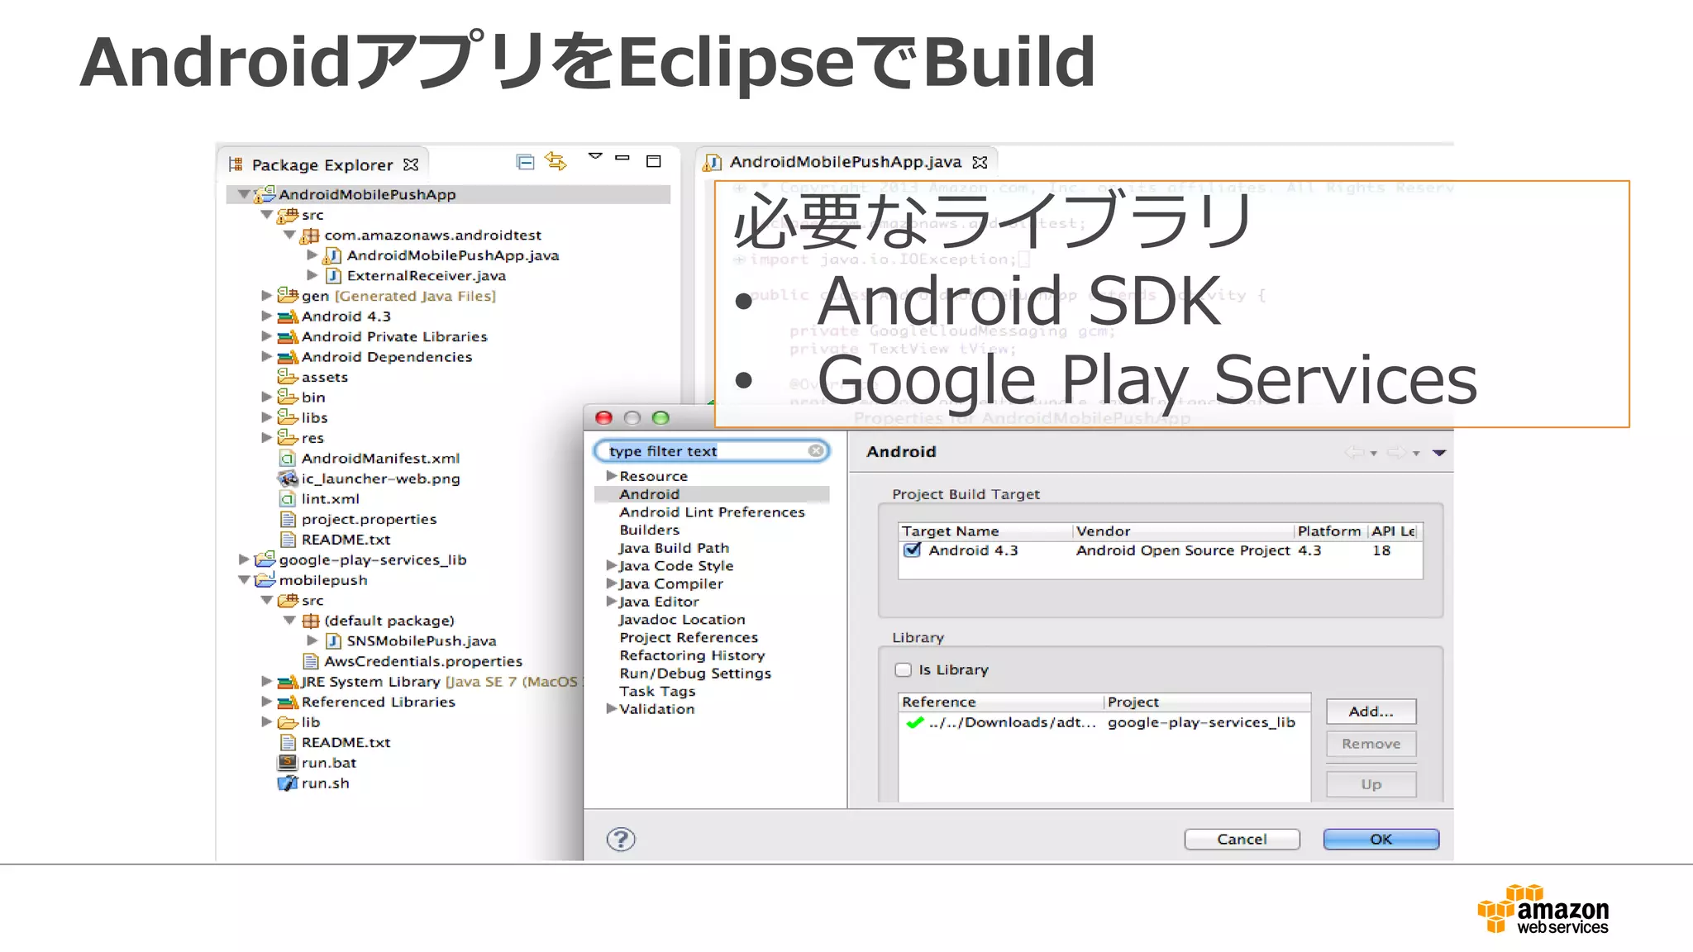This screenshot has height=952, width=1693.
Task: Select AndroidManifest.xml file icon
Action: click(x=288, y=458)
